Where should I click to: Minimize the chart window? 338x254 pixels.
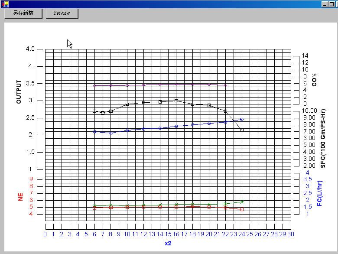point(325,4)
